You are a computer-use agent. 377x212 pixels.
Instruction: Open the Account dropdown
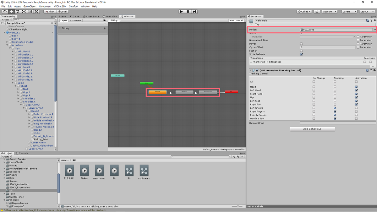pyautogui.click(x=330, y=12)
